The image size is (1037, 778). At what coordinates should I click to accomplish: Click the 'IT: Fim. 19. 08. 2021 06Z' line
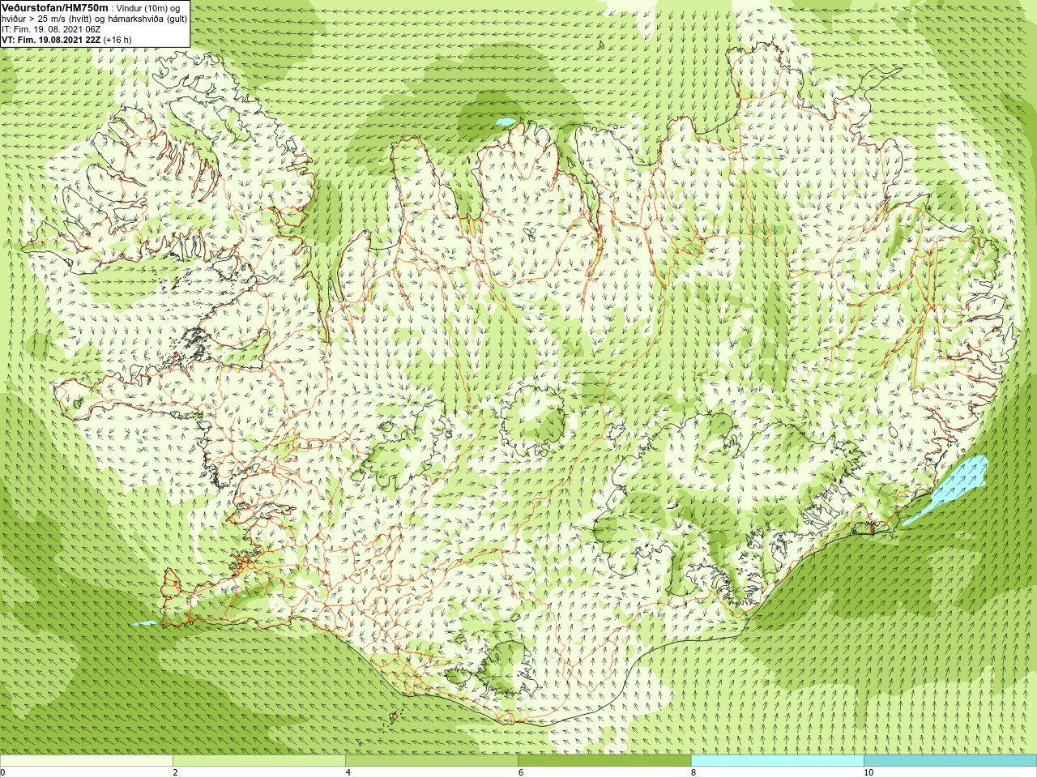pyautogui.click(x=51, y=29)
